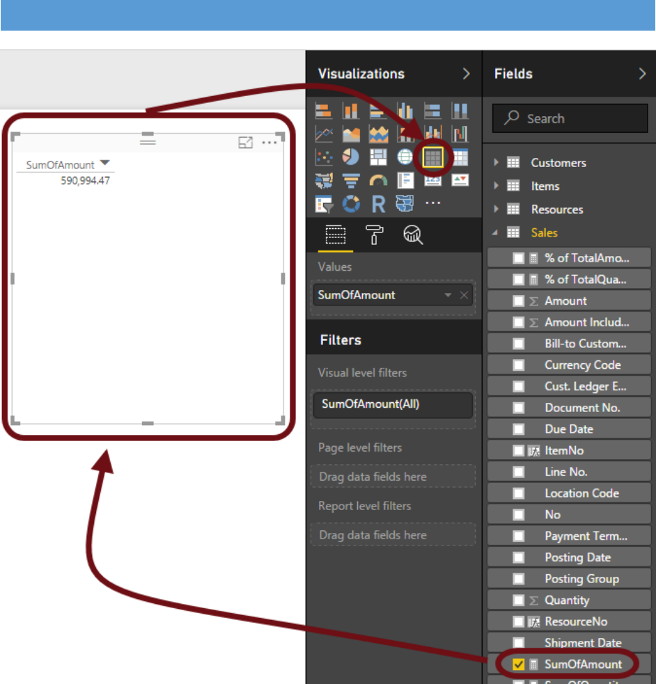Select the Shipment Date field

coord(569,643)
